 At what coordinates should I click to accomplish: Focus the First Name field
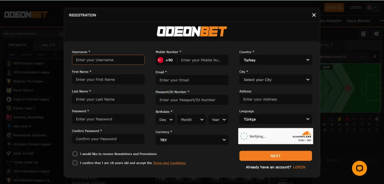click(x=108, y=79)
